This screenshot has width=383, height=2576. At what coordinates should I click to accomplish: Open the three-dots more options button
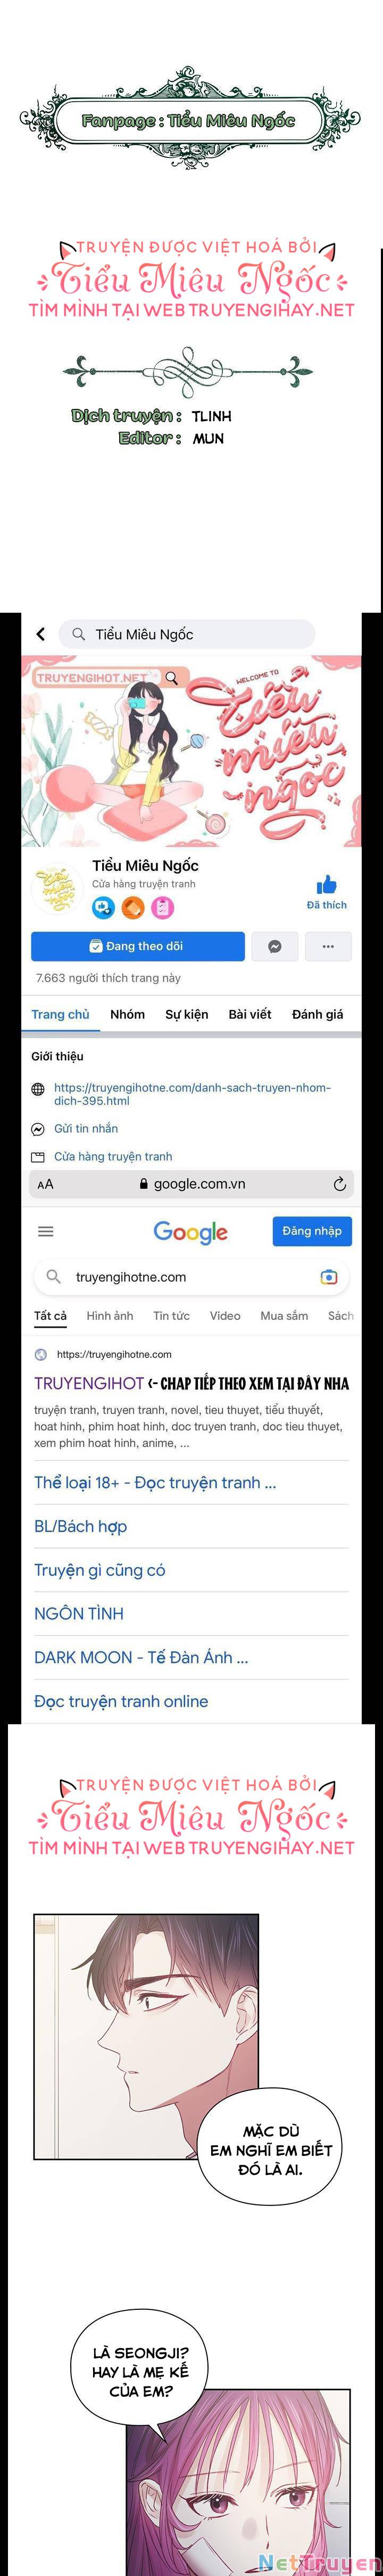pos(328,946)
